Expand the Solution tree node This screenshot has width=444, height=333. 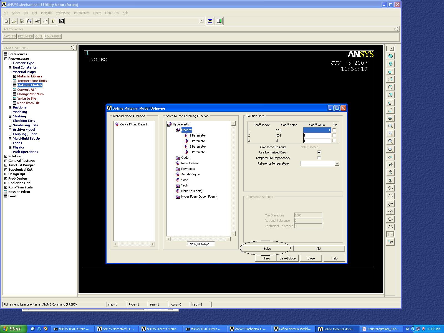coord(6,156)
